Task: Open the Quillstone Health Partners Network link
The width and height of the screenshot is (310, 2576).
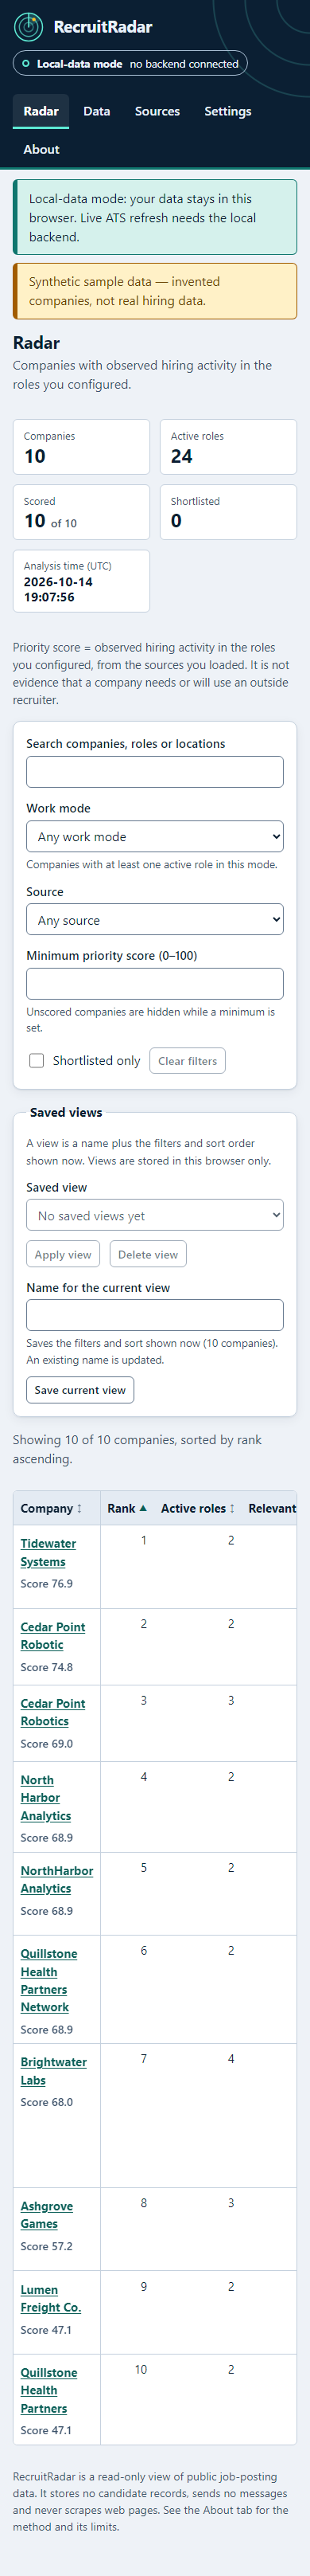Action: pyautogui.click(x=48, y=1980)
